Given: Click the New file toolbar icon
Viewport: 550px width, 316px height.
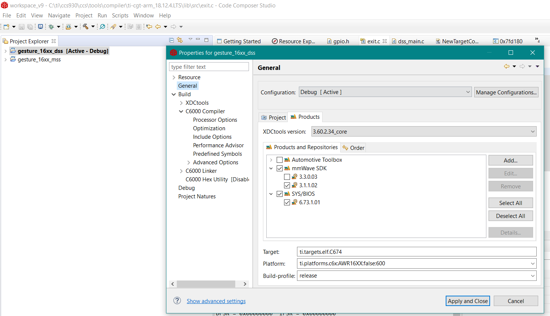Looking at the screenshot, I should [x=6, y=27].
